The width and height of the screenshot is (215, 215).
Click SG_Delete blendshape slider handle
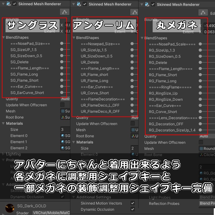coord(62,62)
